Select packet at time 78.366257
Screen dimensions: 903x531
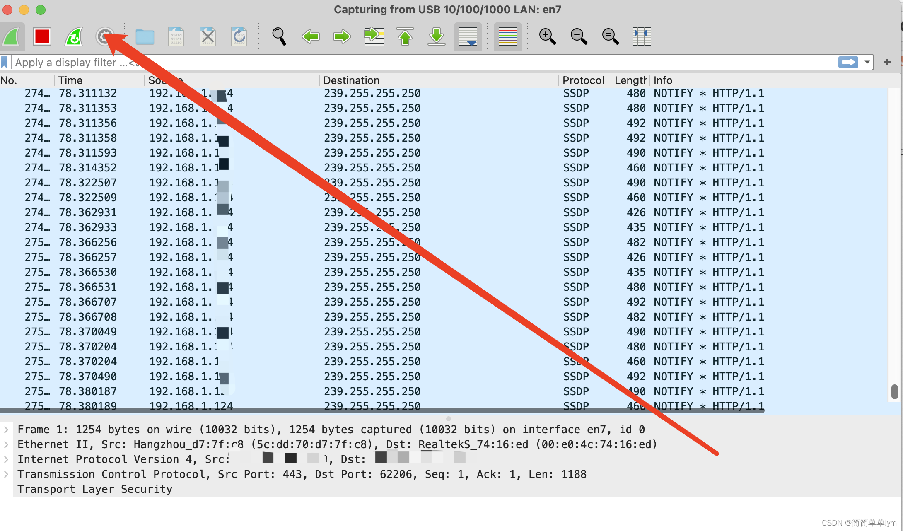coord(443,257)
